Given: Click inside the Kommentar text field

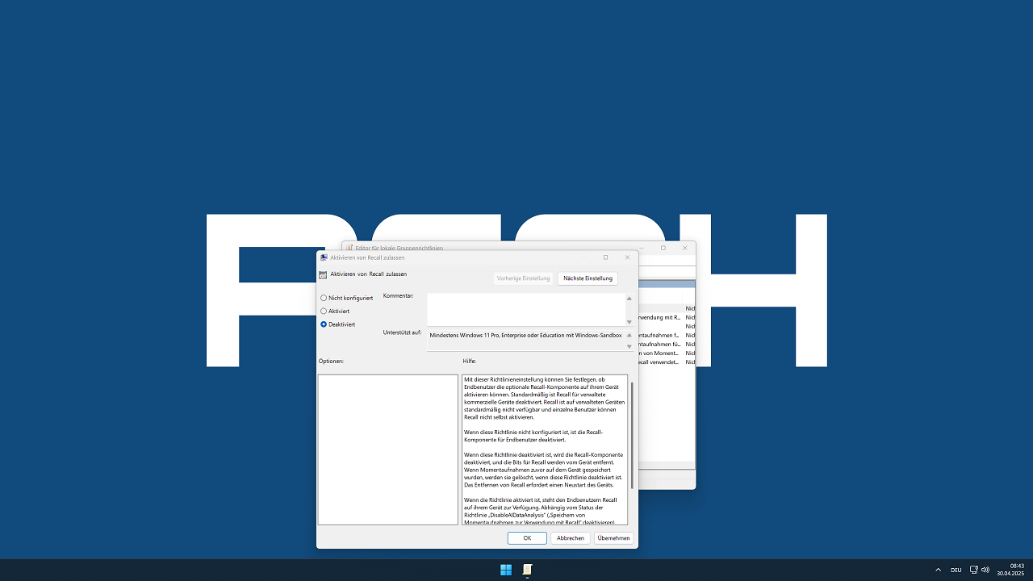Looking at the screenshot, I should [x=525, y=310].
